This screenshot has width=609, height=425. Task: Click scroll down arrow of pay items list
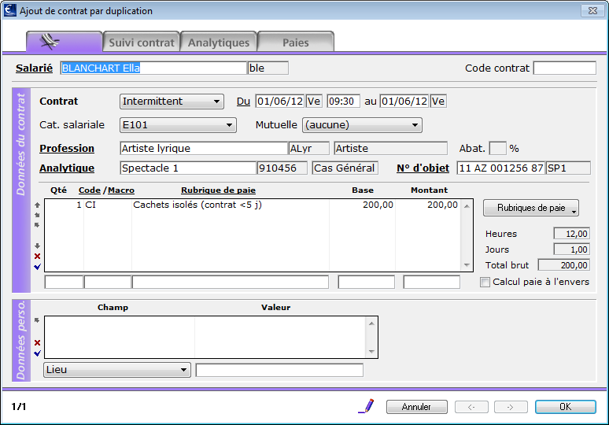click(467, 265)
